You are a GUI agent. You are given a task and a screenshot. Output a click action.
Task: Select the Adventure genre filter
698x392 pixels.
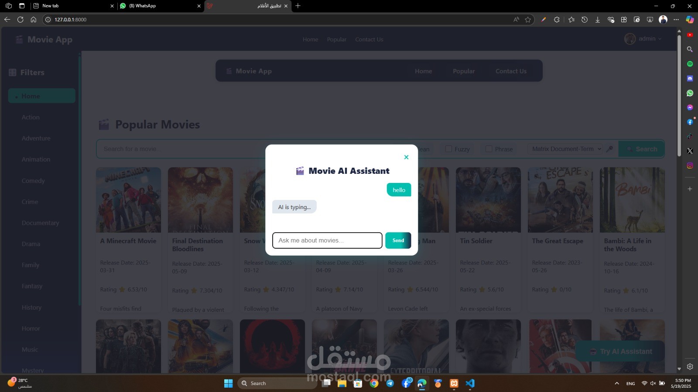click(x=36, y=138)
